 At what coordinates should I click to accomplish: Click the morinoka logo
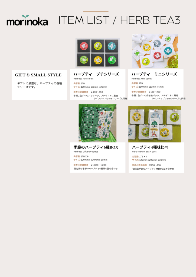pyautogui.click(x=27, y=20)
